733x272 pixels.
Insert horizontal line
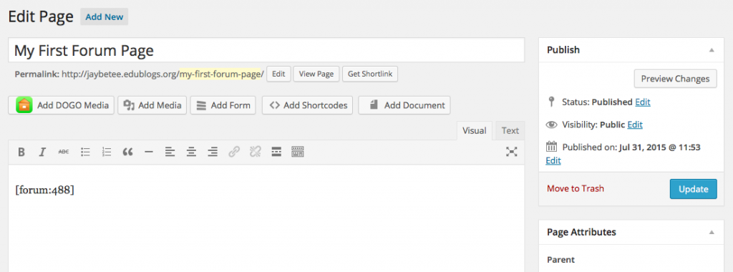149,152
